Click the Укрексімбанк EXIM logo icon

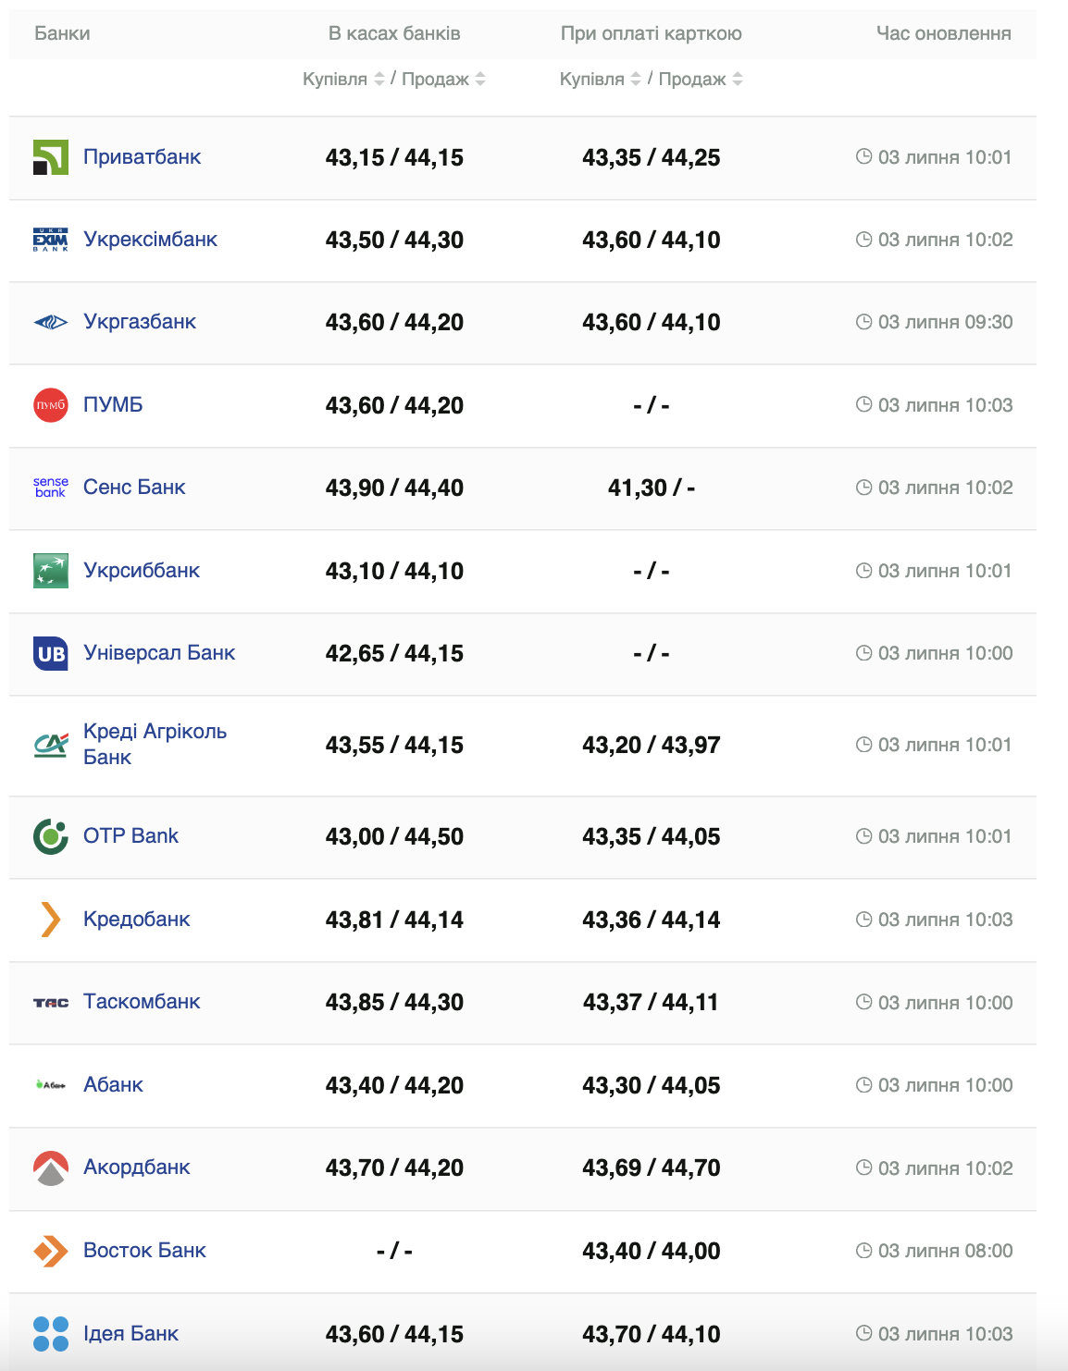tap(51, 240)
